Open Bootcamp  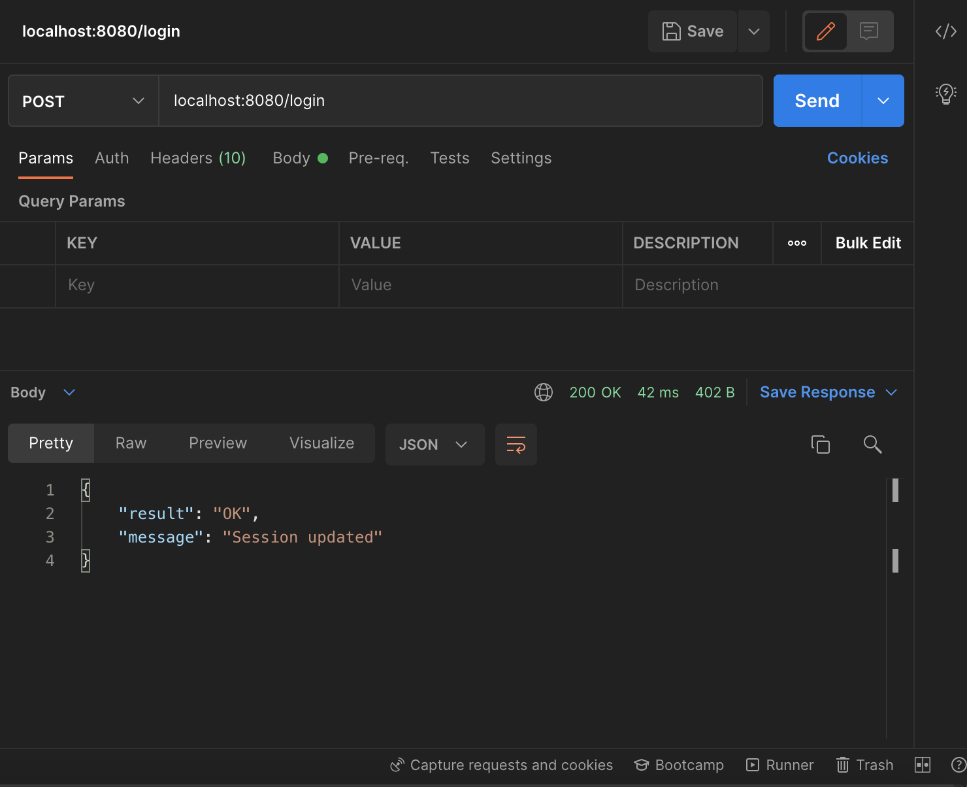pyautogui.click(x=679, y=765)
